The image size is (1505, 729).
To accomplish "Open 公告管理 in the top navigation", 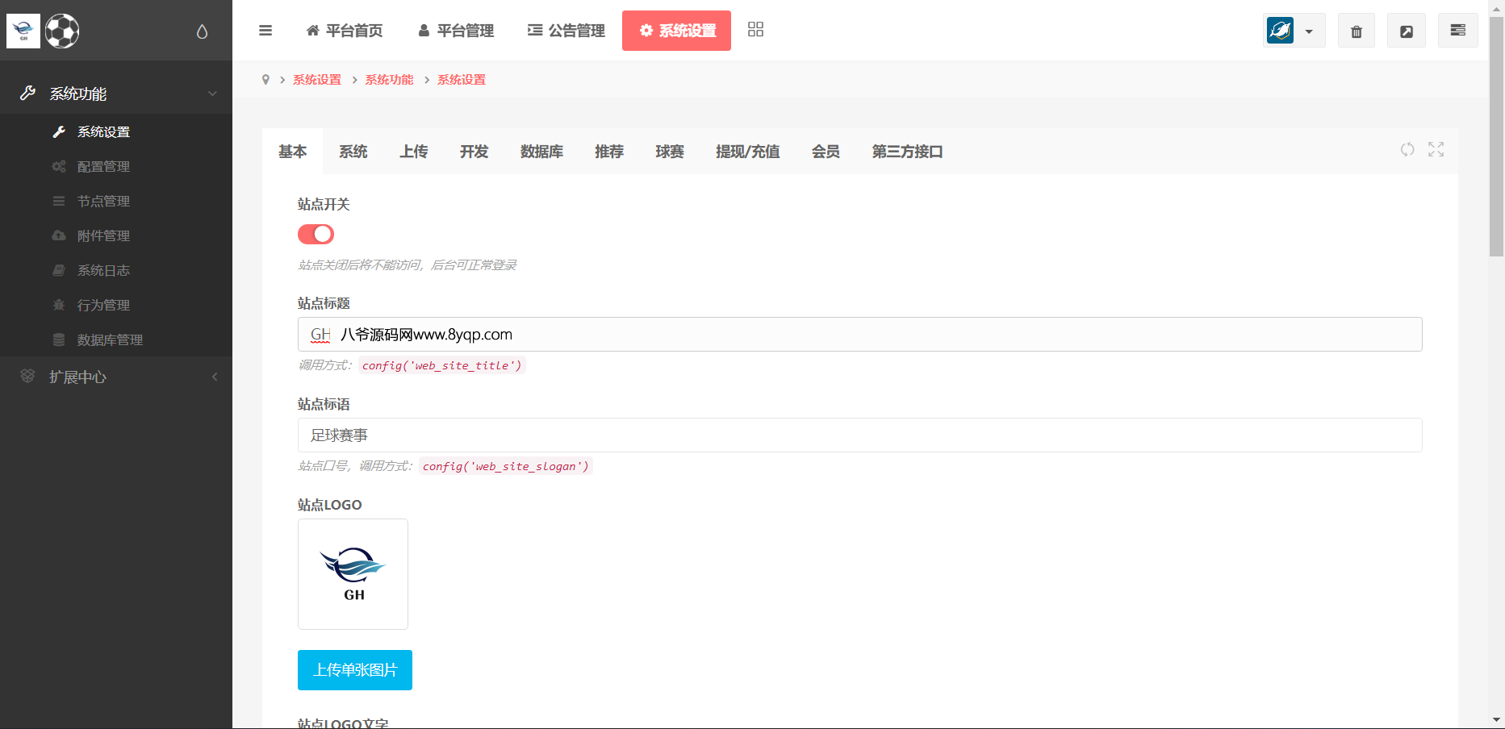I will point(566,31).
